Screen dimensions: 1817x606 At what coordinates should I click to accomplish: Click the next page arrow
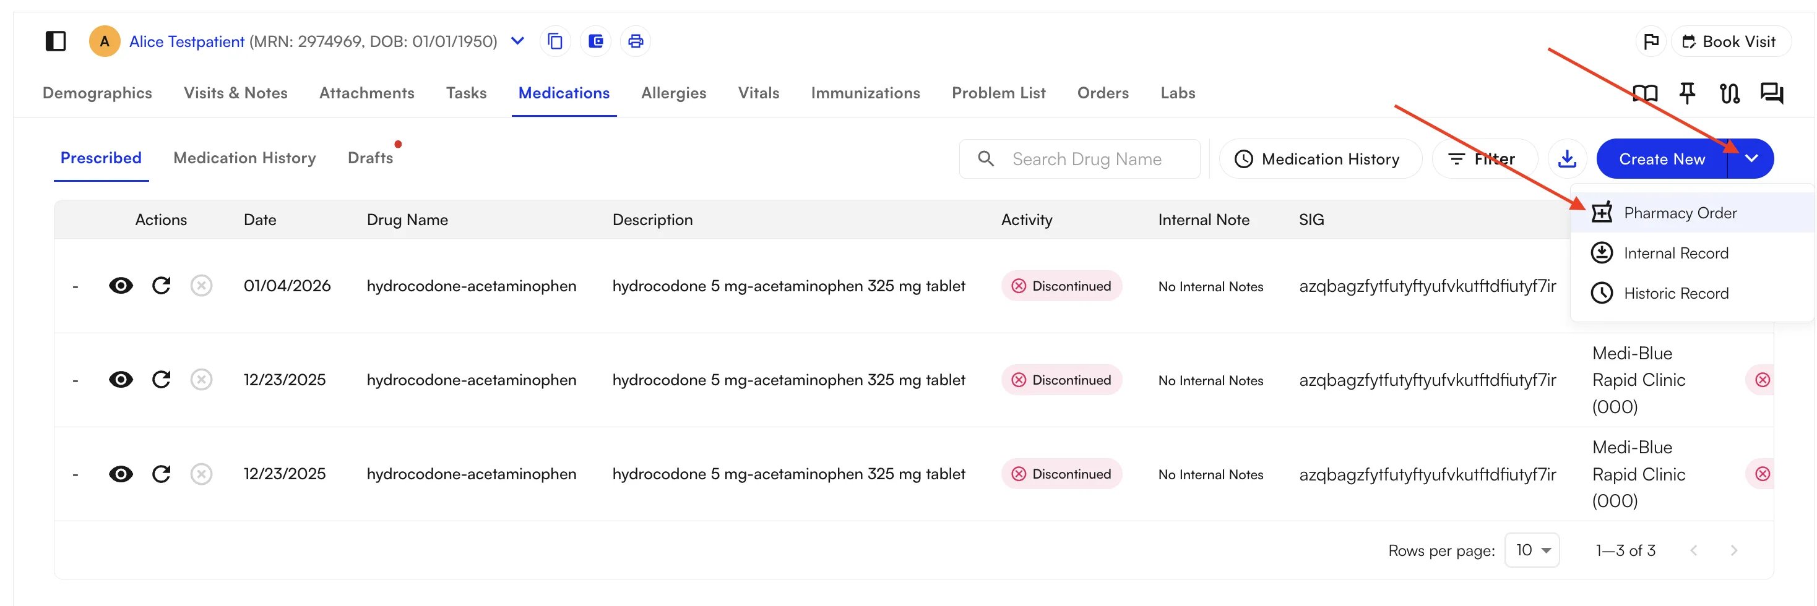coord(1734,550)
